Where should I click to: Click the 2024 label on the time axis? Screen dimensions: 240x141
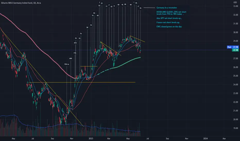coord(205,138)
